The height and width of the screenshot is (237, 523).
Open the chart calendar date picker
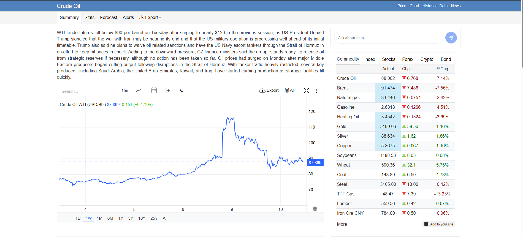pyautogui.click(x=154, y=91)
